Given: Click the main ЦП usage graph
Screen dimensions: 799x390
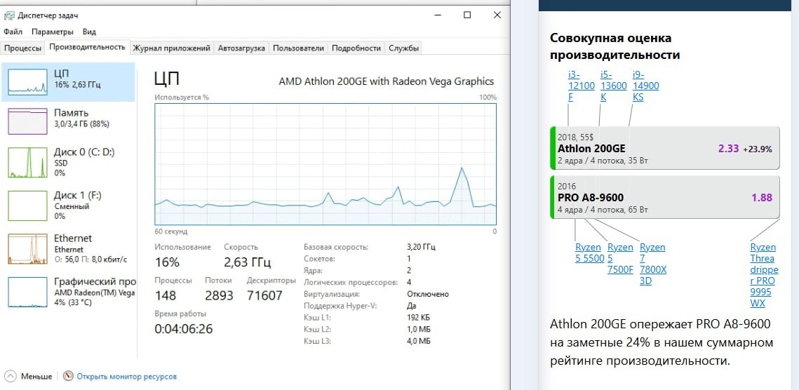Looking at the screenshot, I should pyautogui.click(x=325, y=163).
